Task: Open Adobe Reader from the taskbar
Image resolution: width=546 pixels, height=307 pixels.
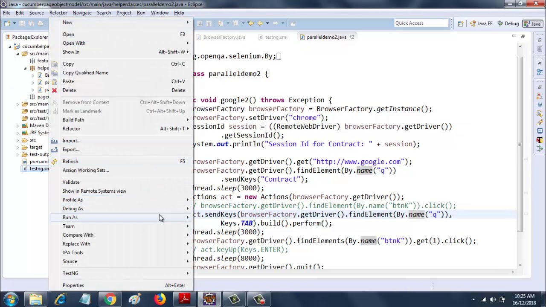Action: pyautogui.click(x=184, y=299)
